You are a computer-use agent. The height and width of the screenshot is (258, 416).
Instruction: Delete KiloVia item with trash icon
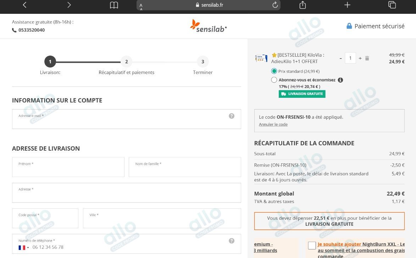click(x=367, y=58)
